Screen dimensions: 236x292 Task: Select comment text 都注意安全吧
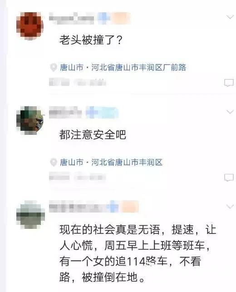click(93, 134)
